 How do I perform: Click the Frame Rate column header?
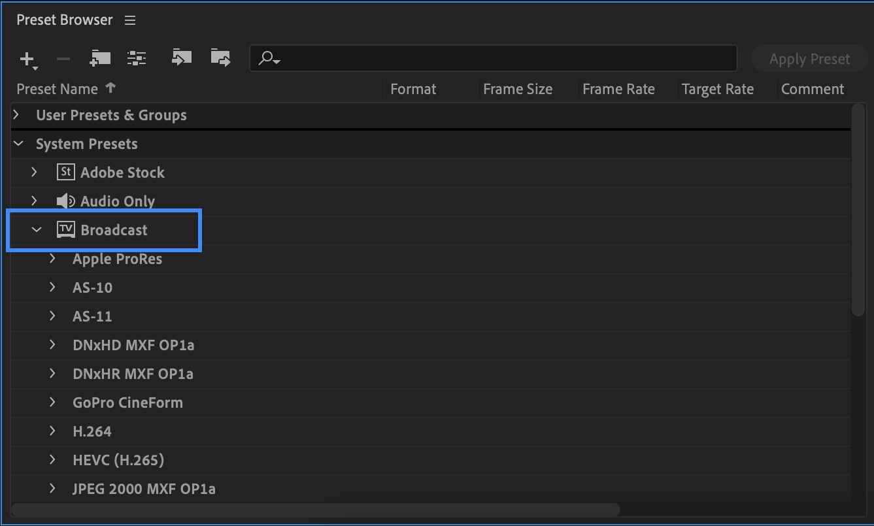(618, 89)
